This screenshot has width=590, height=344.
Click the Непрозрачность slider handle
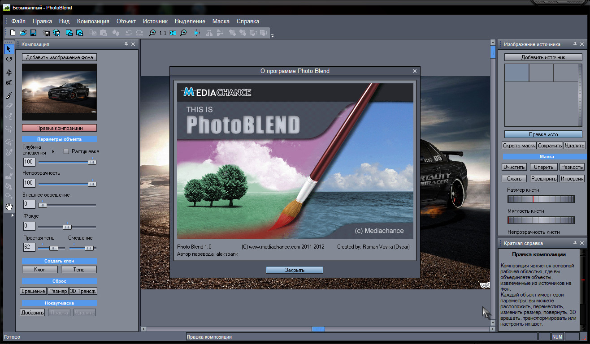pyautogui.click(x=92, y=183)
